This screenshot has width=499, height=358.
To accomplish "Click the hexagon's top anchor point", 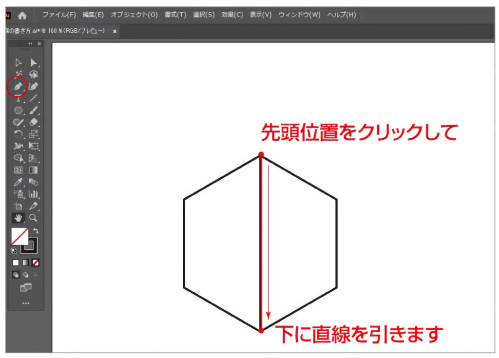I will (x=261, y=155).
